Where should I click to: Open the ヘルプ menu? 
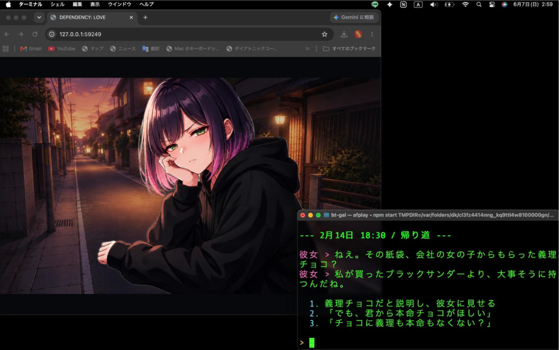tap(147, 4)
